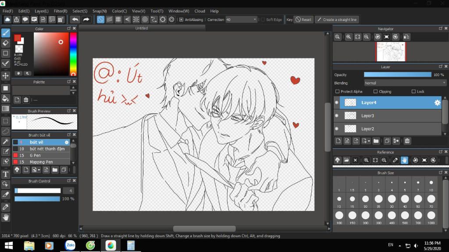
Task: Hide Layer3 visibility dot
Action: point(337,115)
